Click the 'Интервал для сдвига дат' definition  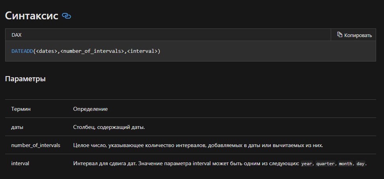[x=220, y=164]
